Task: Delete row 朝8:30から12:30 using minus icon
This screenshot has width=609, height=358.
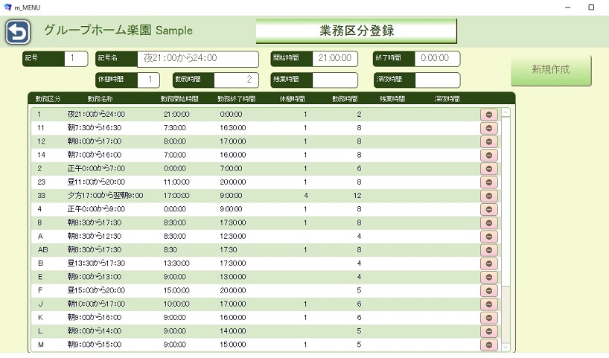Action: (489, 236)
